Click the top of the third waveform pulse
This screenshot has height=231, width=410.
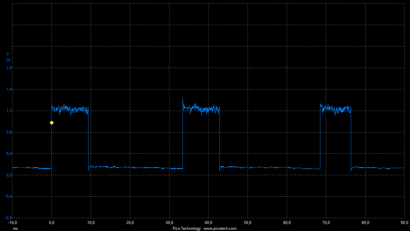coord(335,109)
